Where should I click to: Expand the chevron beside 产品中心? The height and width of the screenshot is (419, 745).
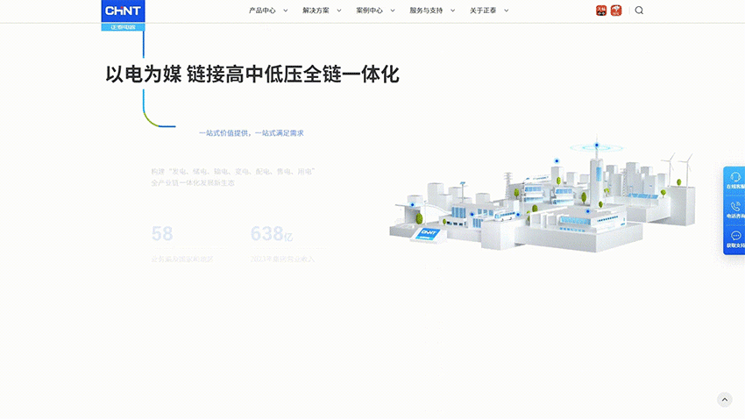(286, 11)
